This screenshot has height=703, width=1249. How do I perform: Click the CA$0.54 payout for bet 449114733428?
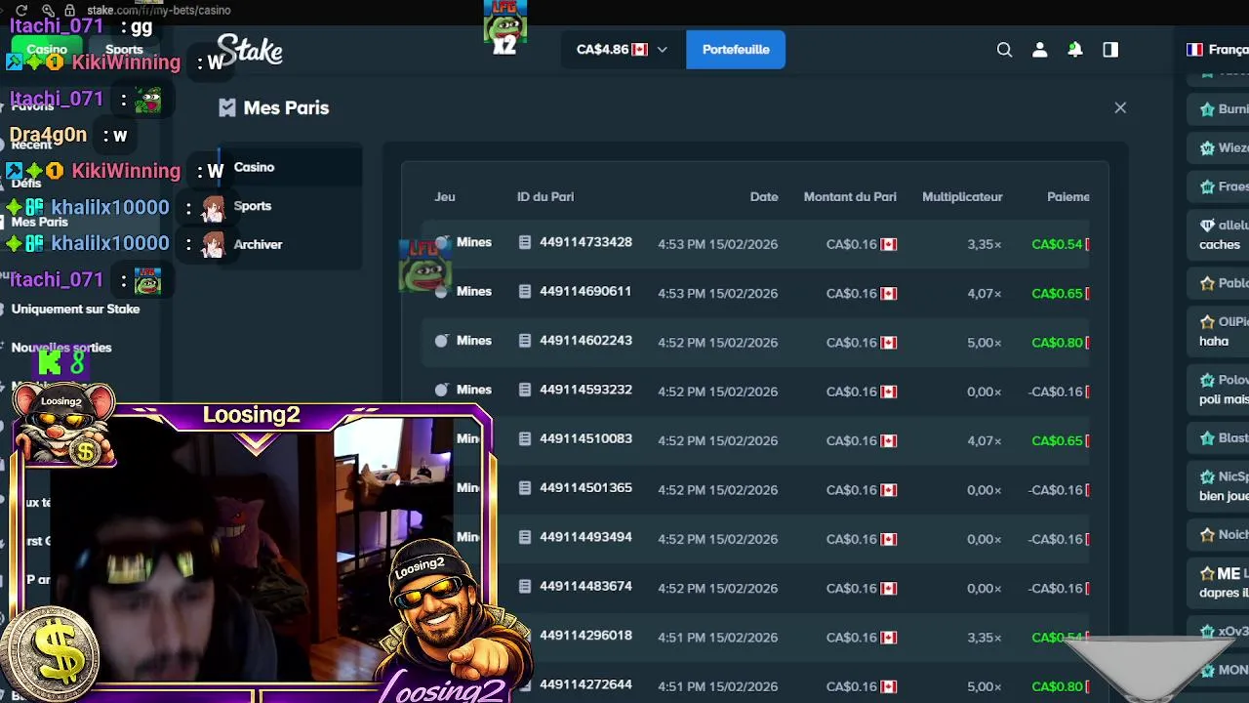(1057, 244)
